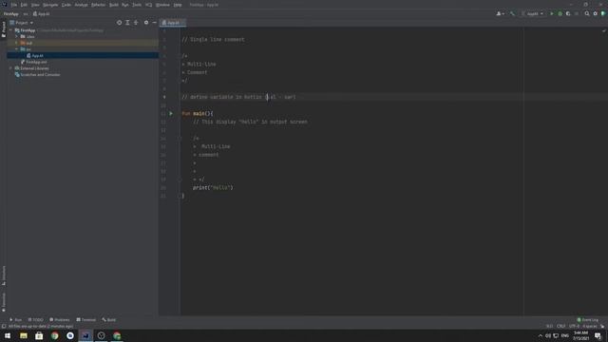Open the Edit menu
This screenshot has height=342, width=608.
24,5
